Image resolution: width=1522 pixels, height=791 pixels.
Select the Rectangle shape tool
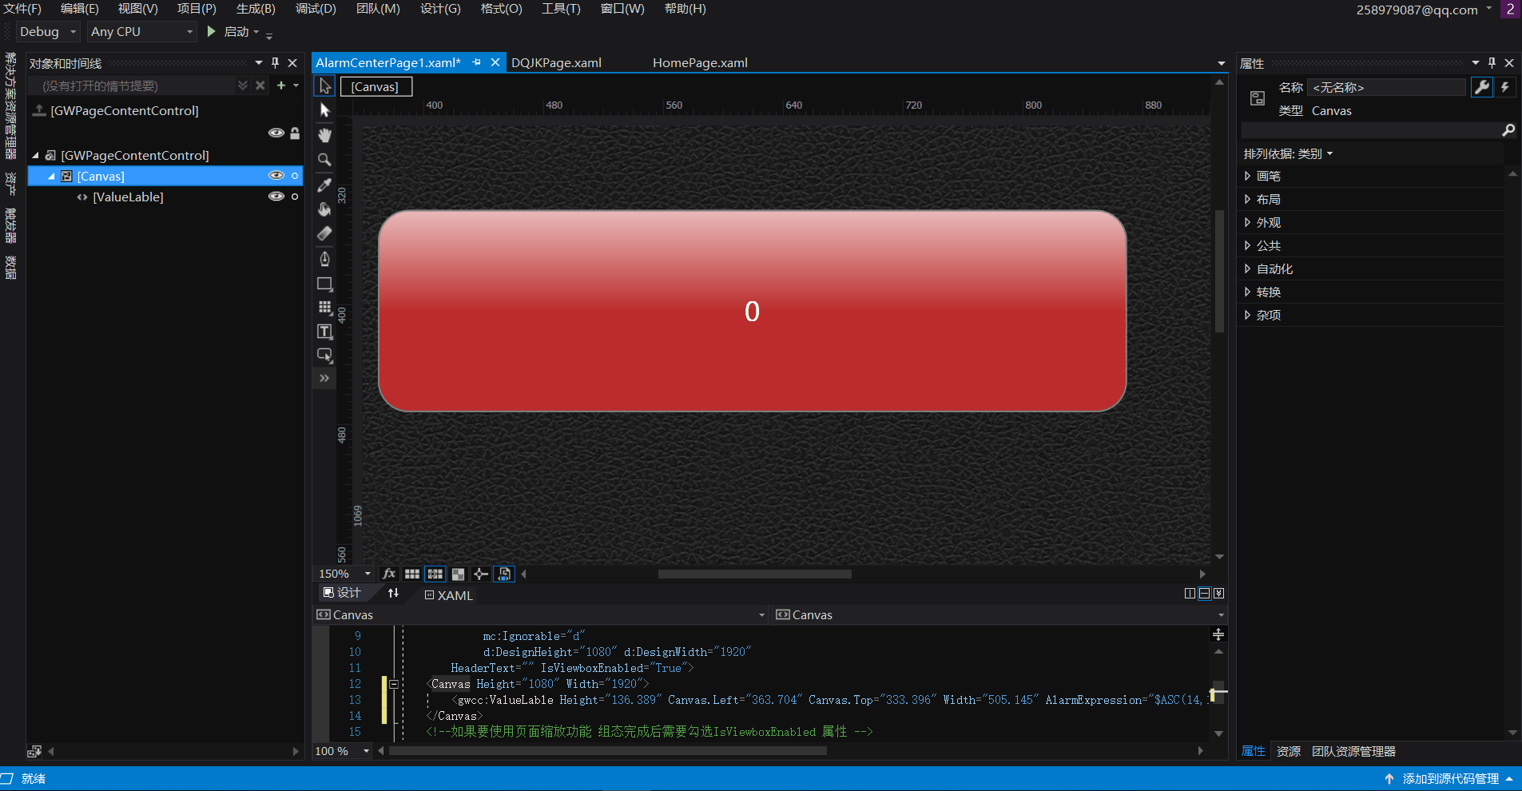(324, 284)
